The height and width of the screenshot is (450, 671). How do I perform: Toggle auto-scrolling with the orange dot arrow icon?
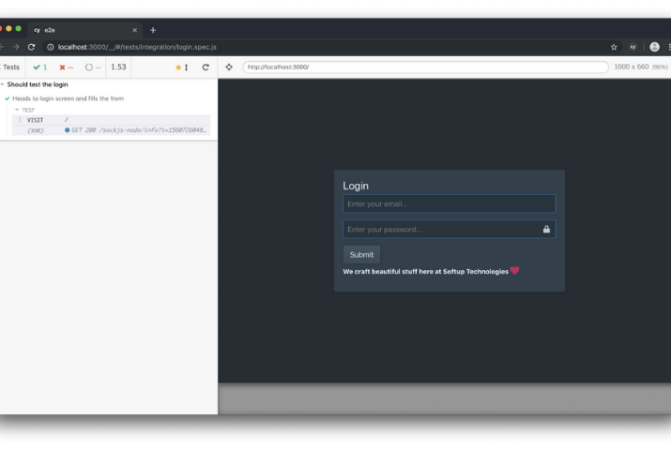[x=181, y=67]
